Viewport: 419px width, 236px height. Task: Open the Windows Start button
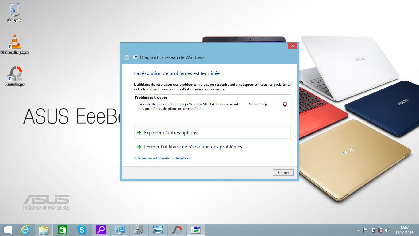(x=7, y=230)
